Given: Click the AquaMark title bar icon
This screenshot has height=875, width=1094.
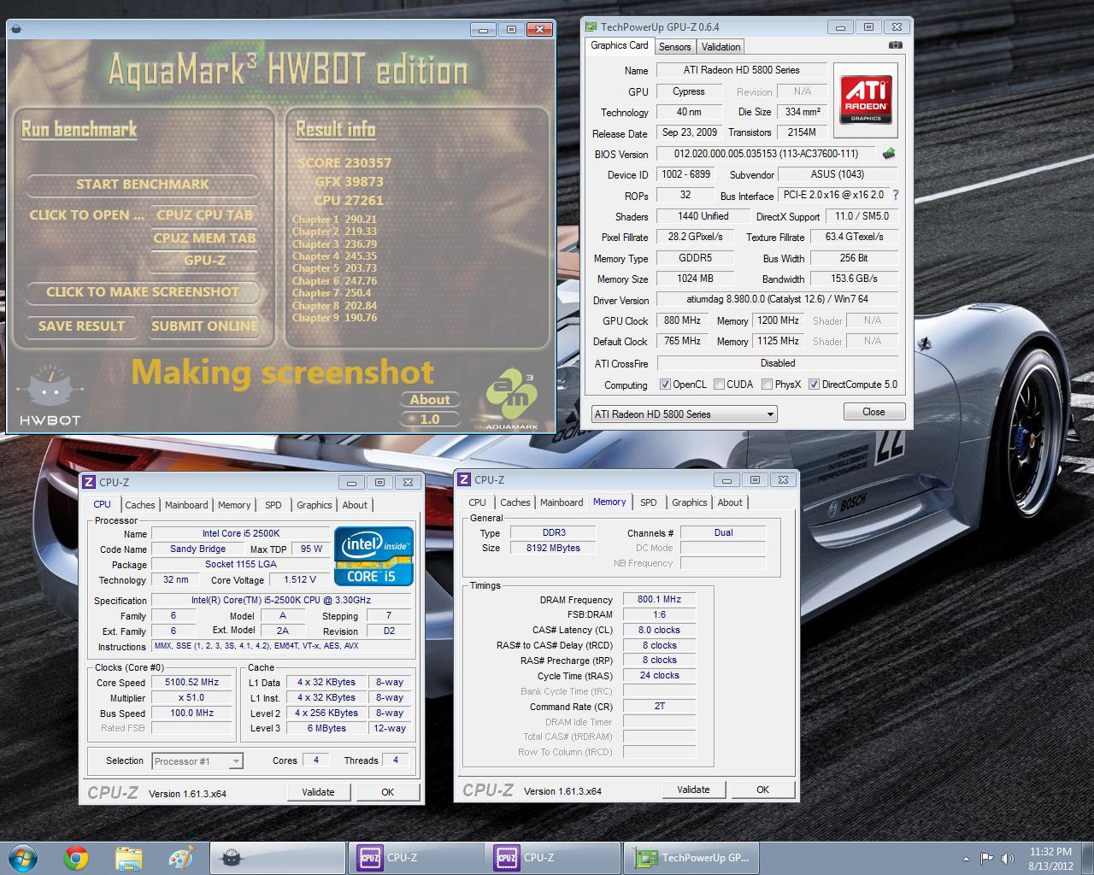Looking at the screenshot, I should pos(16,29).
